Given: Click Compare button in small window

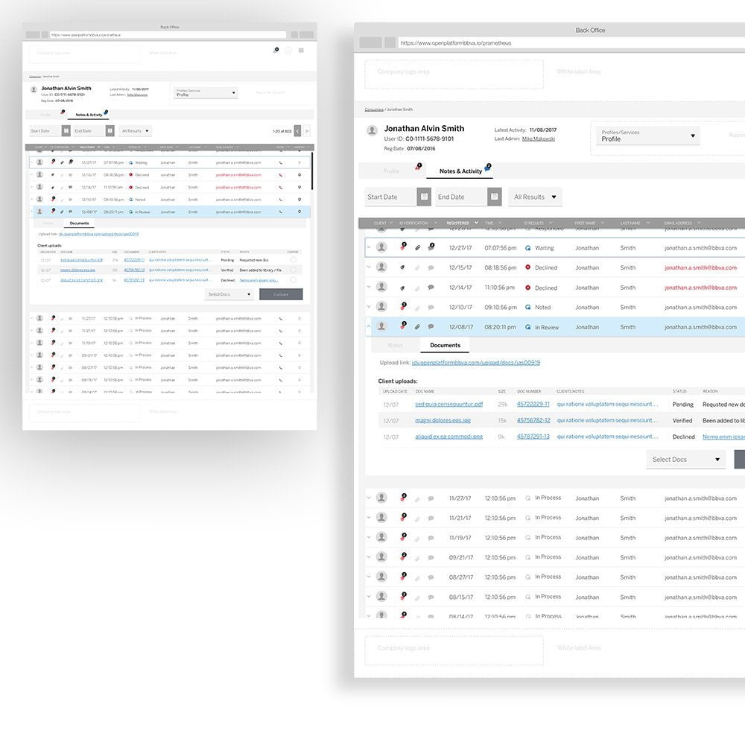Looking at the screenshot, I should (x=281, y=294).
